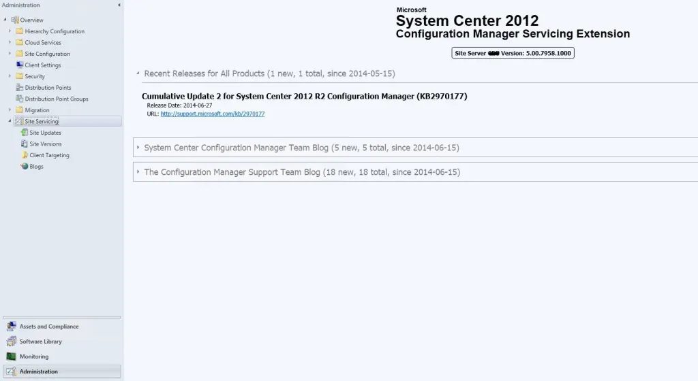Click the Release Date 2014-06-27 text
698x381 pixels.
(179, 105)
